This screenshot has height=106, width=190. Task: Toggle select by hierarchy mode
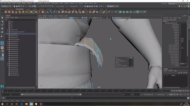30,6
